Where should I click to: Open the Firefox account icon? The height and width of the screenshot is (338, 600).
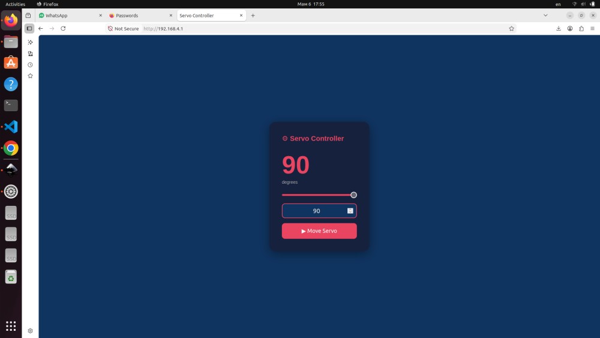click(x=570, y=28)
